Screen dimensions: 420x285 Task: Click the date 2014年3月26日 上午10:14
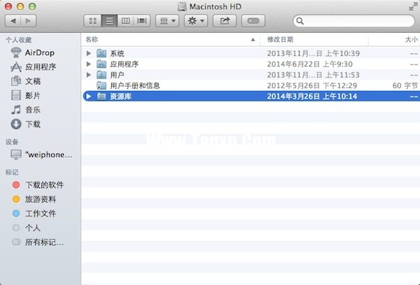coord(312,96)
